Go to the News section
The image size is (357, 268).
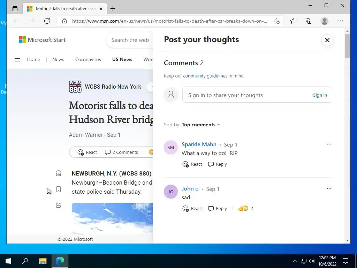tap(58, 59)
